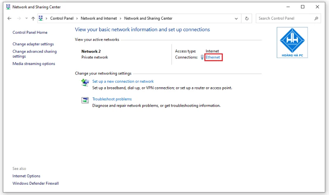Click the 'Internet' access type value
The height and width of the screenshot is (195, 329).
click(x=212, y=51)
